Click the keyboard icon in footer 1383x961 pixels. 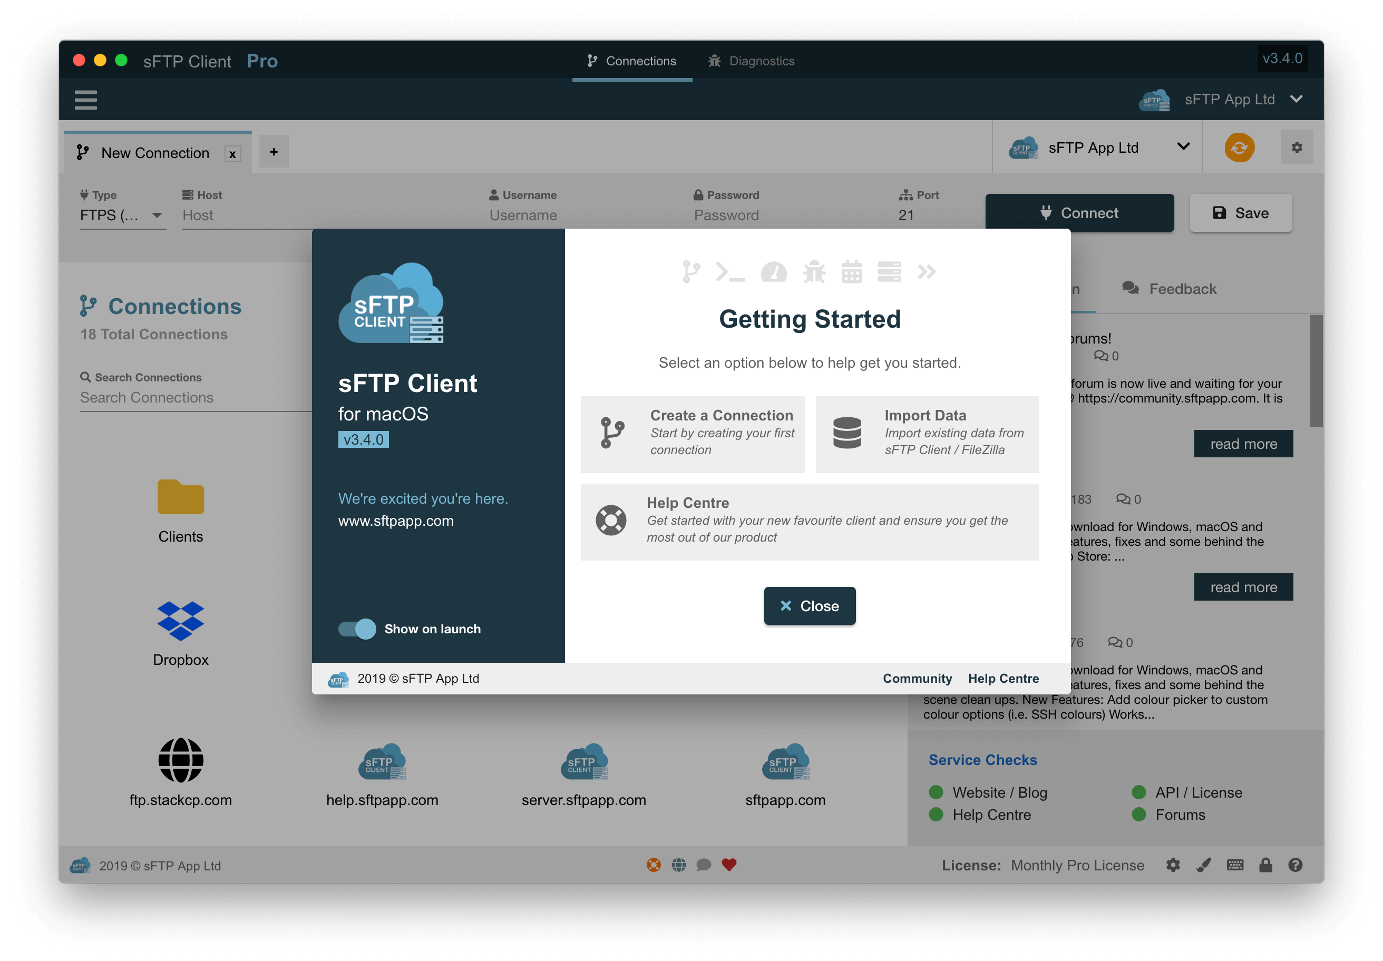click(x=1234, y=865)
